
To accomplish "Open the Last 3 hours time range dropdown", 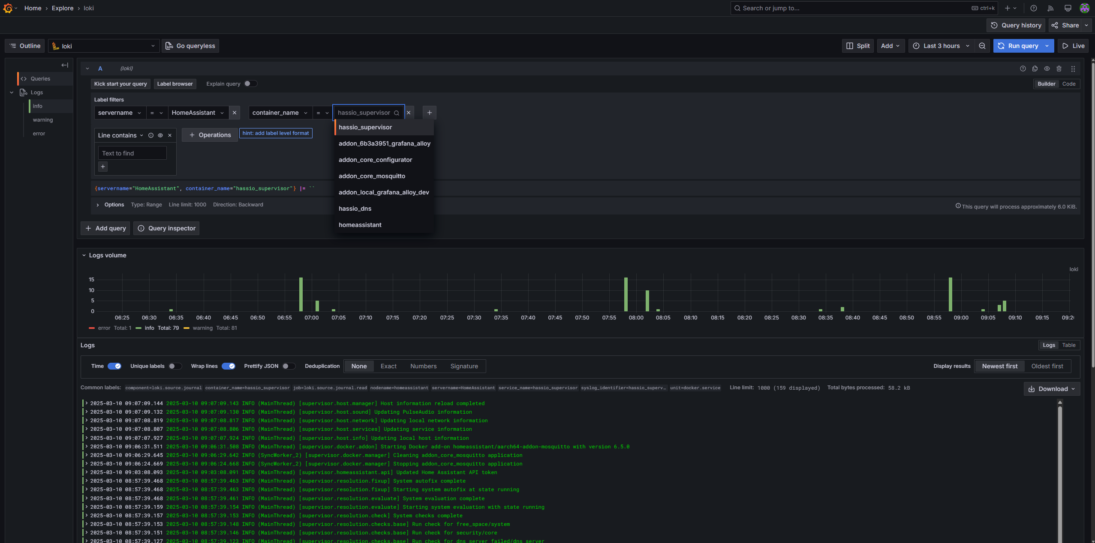I will (x=942, y=46).
